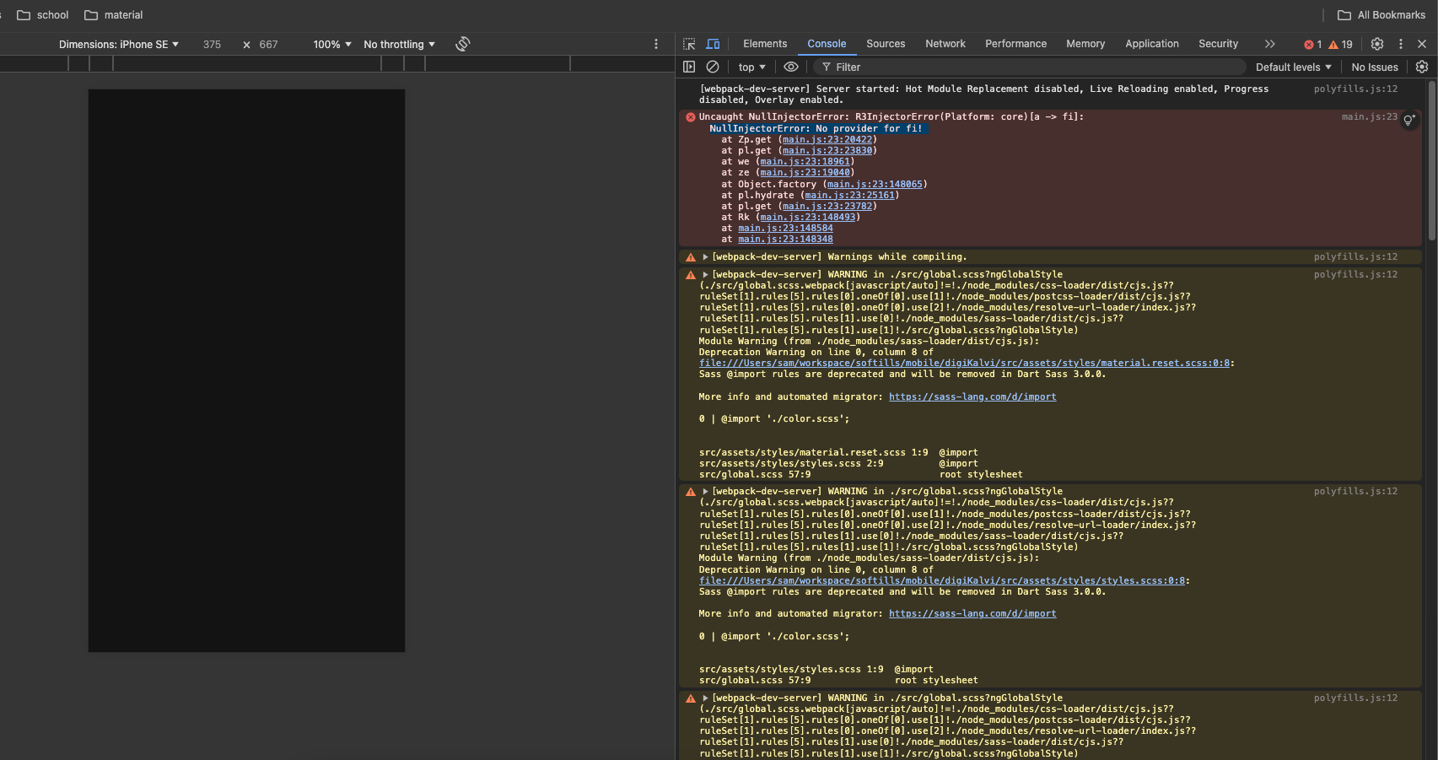Clear the console with the clear icon
The height and width of the screenshot is (760, 1438).
[713, 67]
